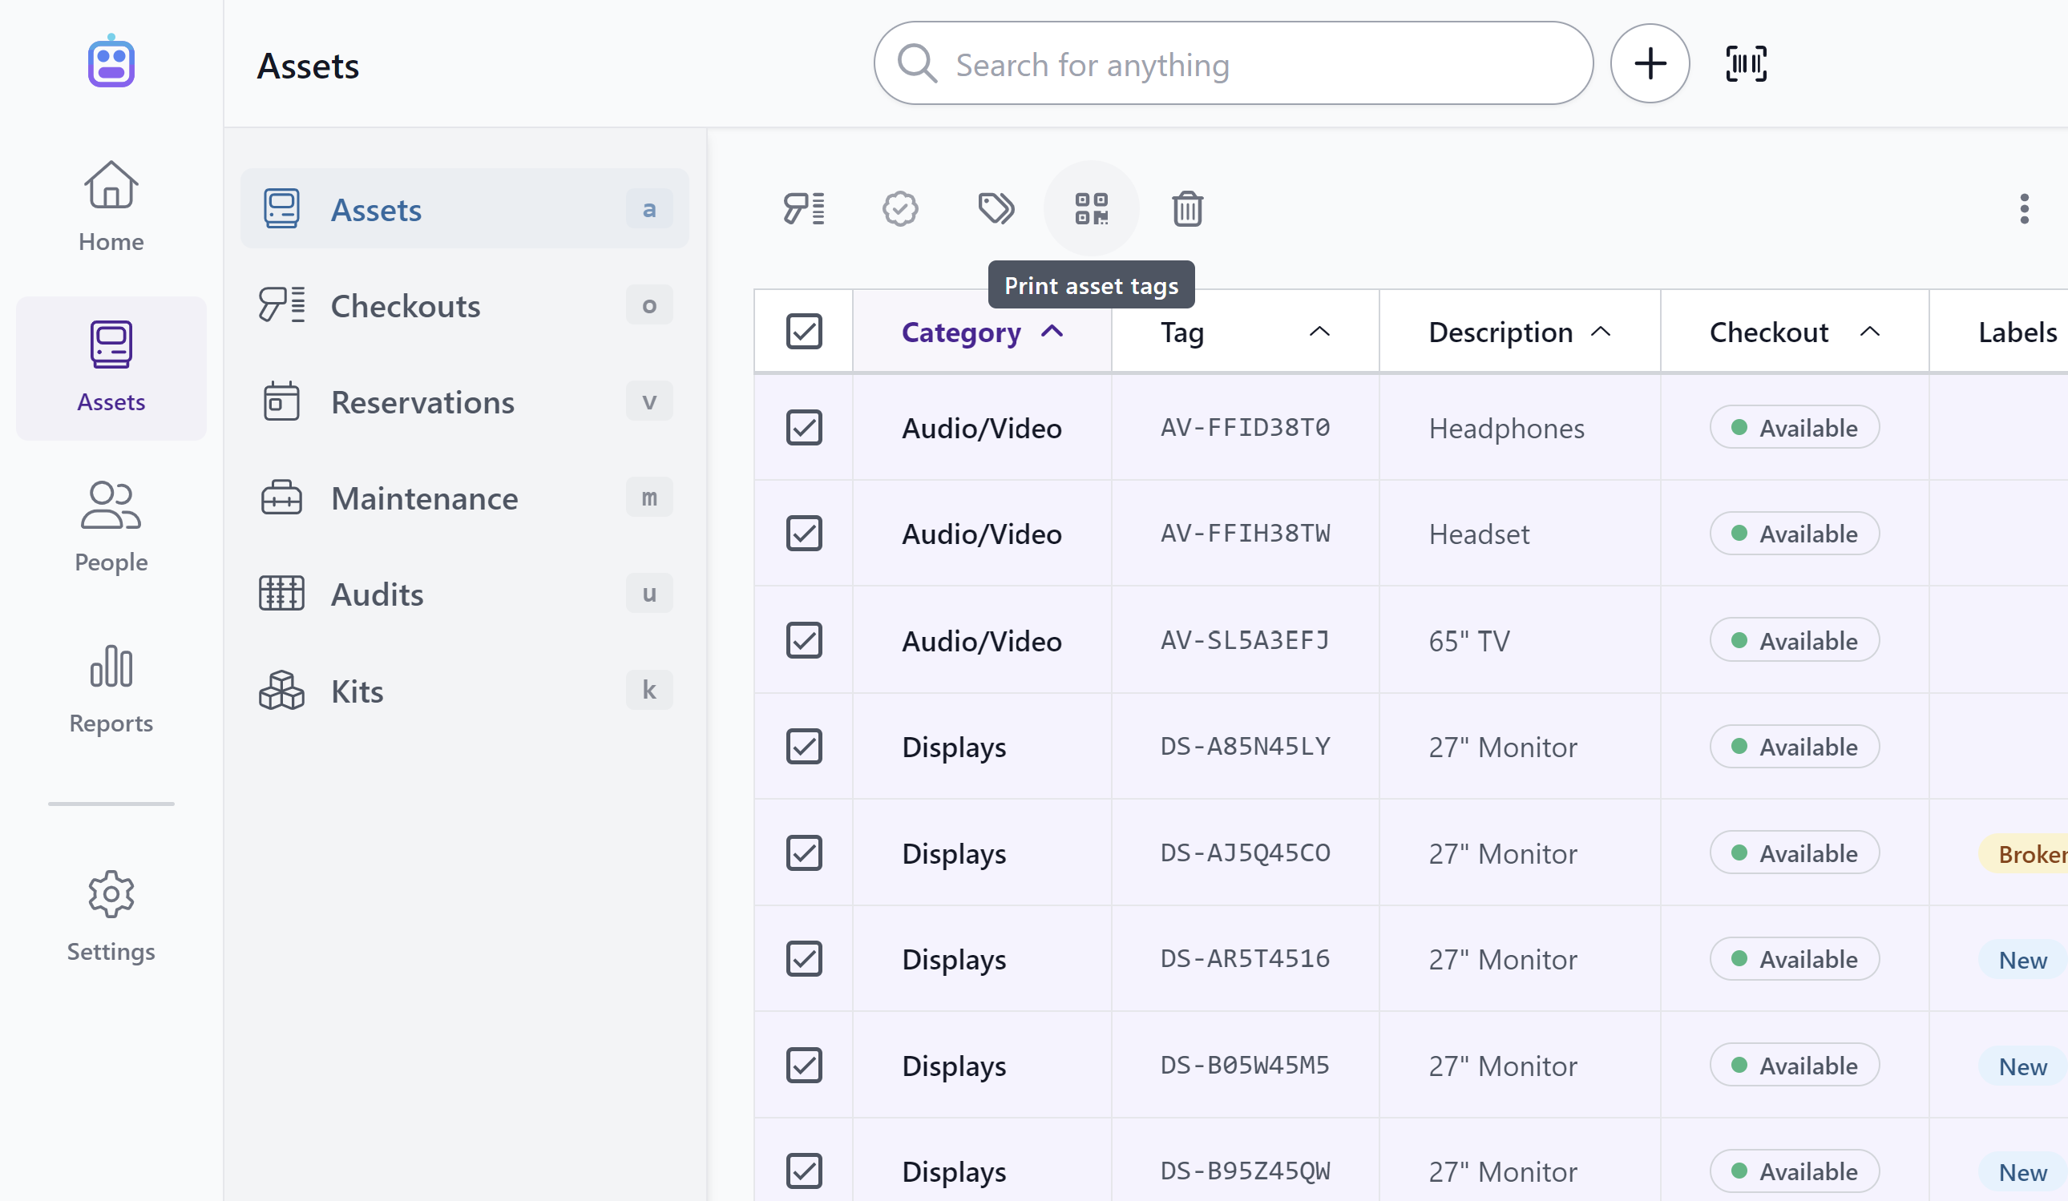The width and height of the screenshot is (2068, 1201).
Task: Select Checkouts in the submenu
Action: click(464, 305)
